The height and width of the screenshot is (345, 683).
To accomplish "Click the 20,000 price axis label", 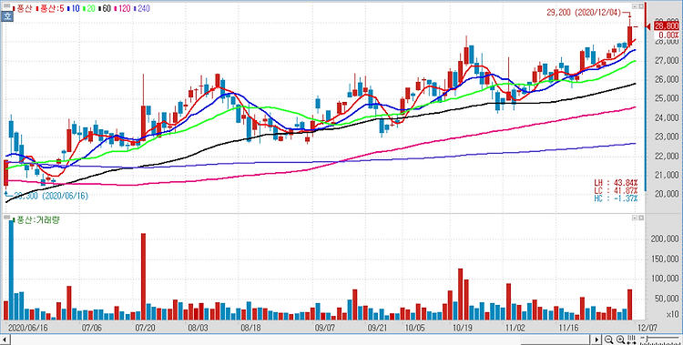I will [x=667, y=194].
